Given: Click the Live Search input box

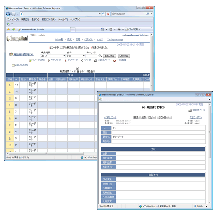Looking at the screenshot, I should [x=128, y=14].
